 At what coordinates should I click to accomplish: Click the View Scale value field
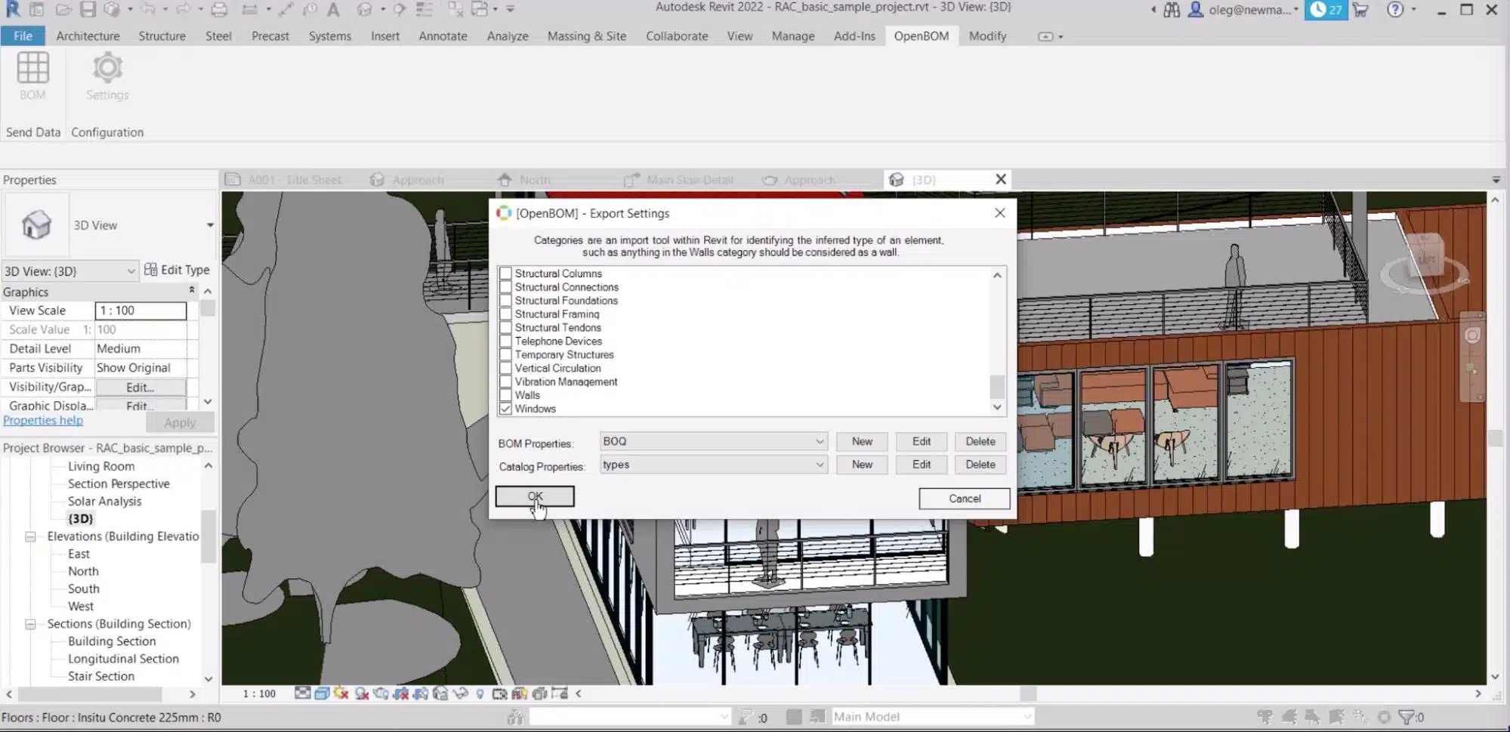(141, 310)
